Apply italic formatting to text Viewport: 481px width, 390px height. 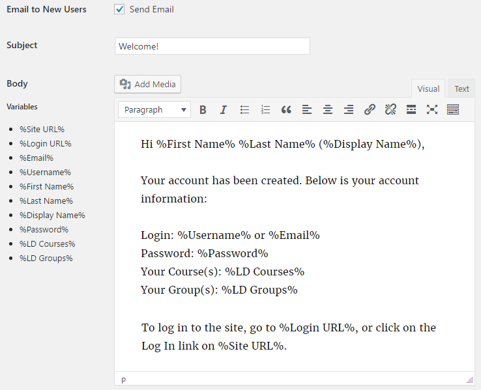click(224, 110)
